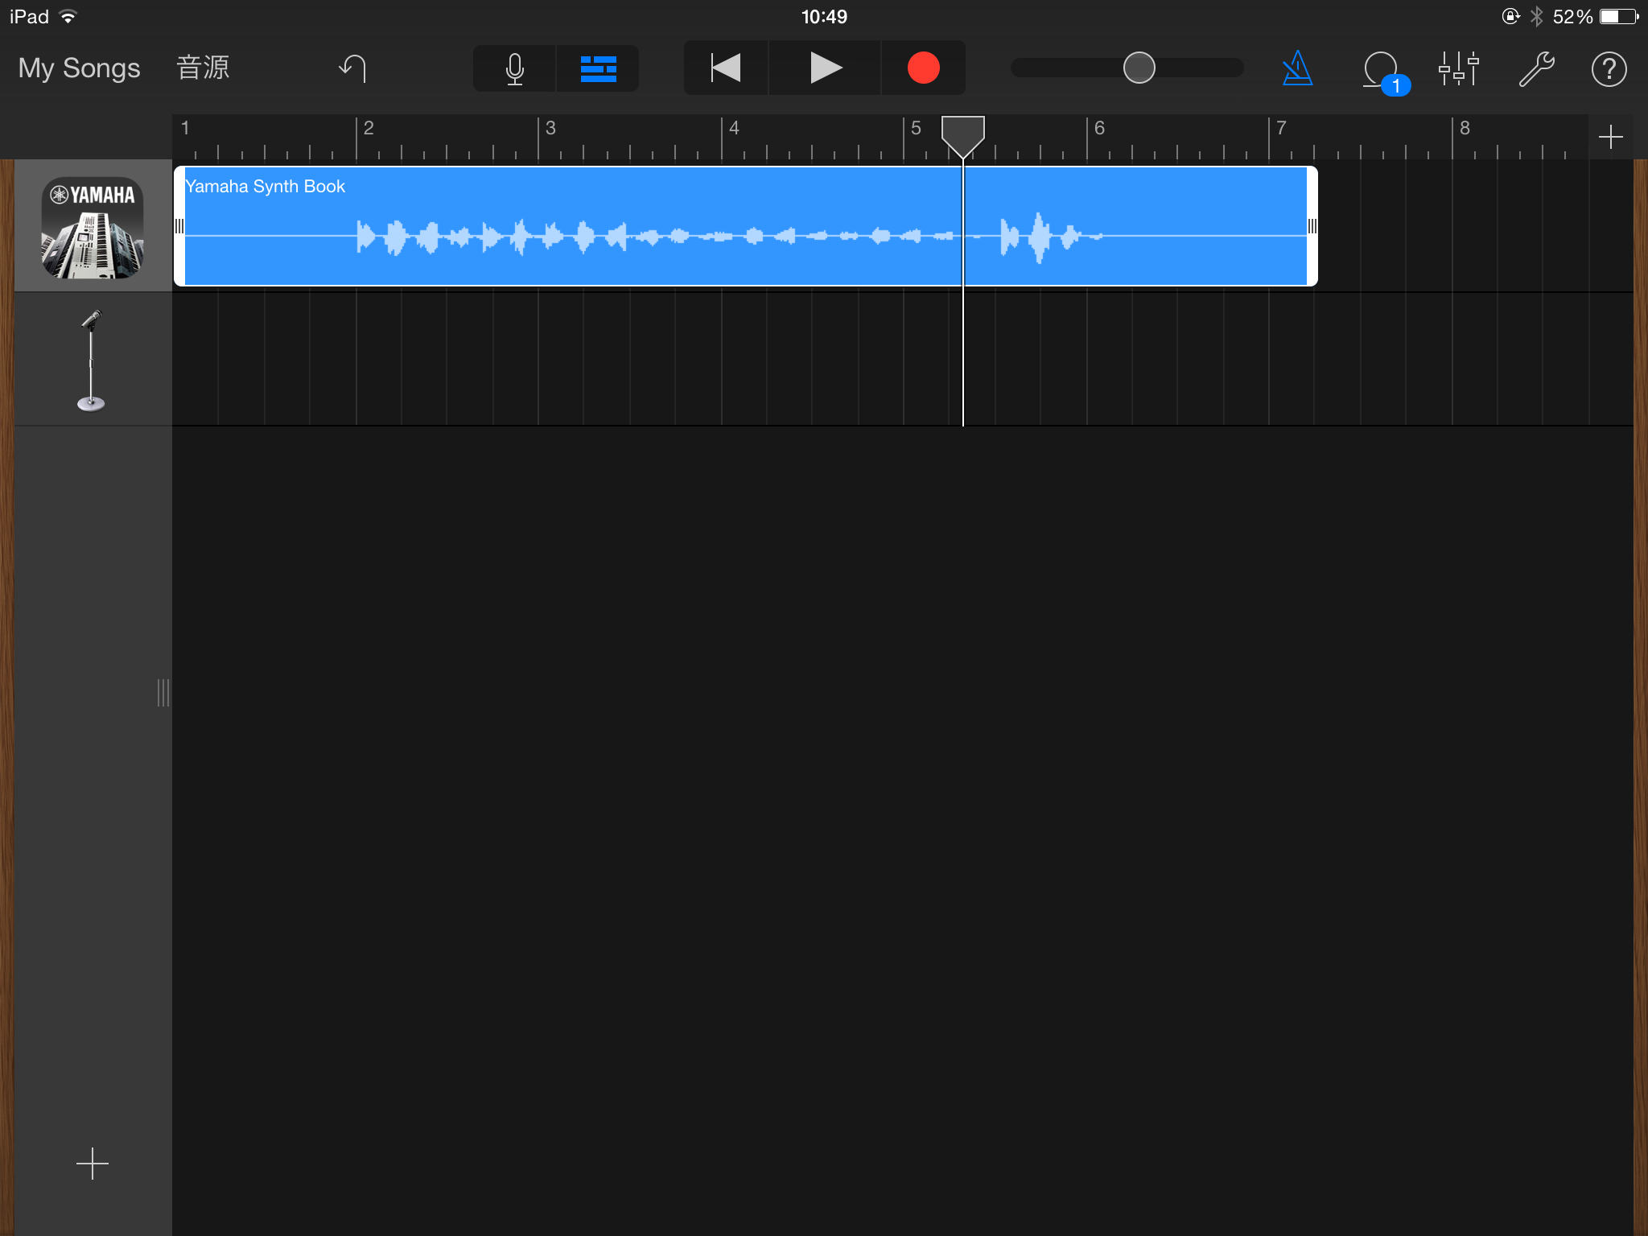
Task: Go to the beginning of the song
Action: (726, 68)
